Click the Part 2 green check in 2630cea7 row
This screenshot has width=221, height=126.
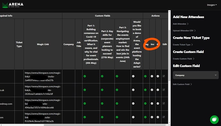[102, 90]
